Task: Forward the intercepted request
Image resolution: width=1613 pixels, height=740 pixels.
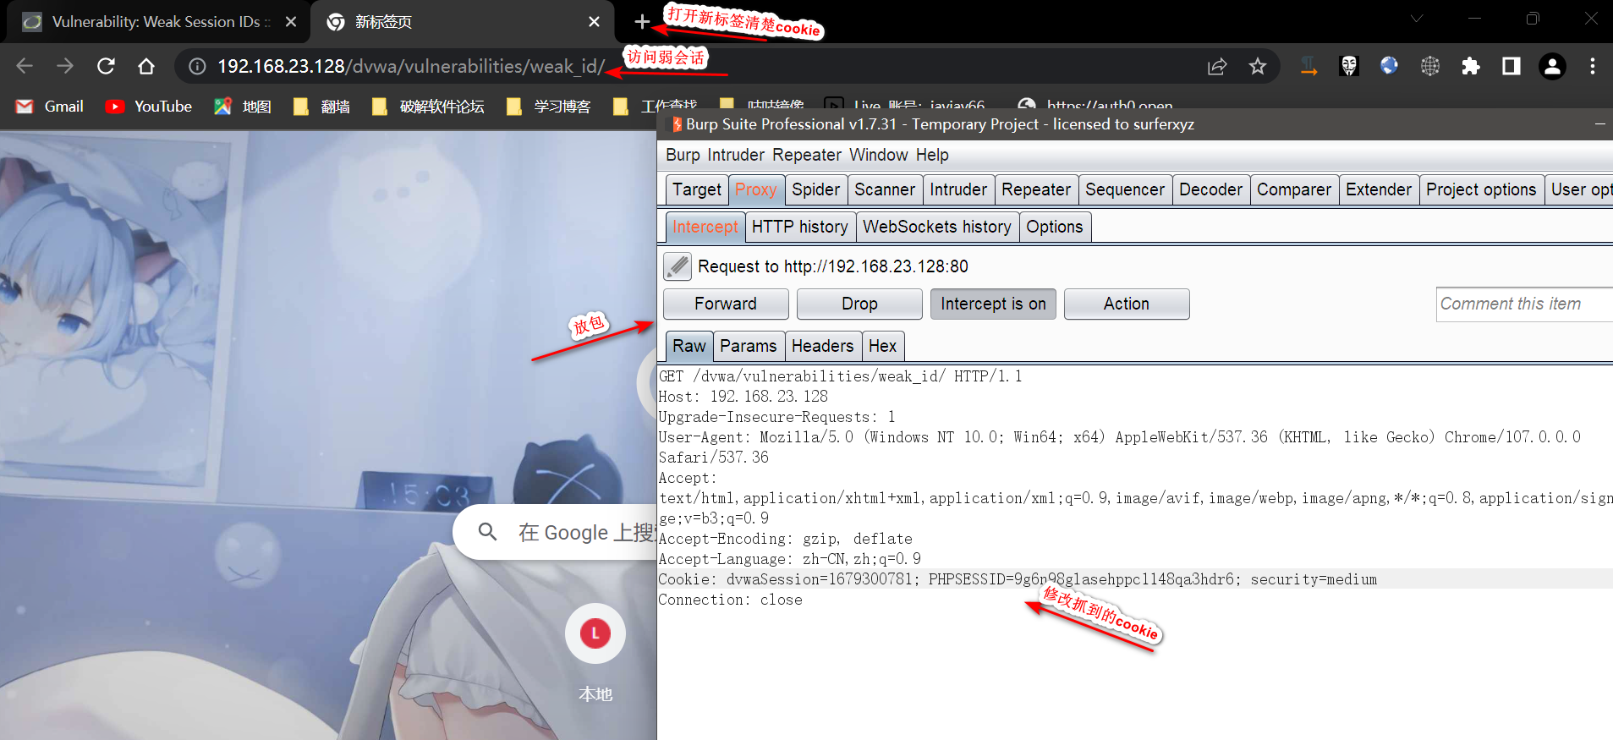Action: pyautogui.click(x=726, y=304)
